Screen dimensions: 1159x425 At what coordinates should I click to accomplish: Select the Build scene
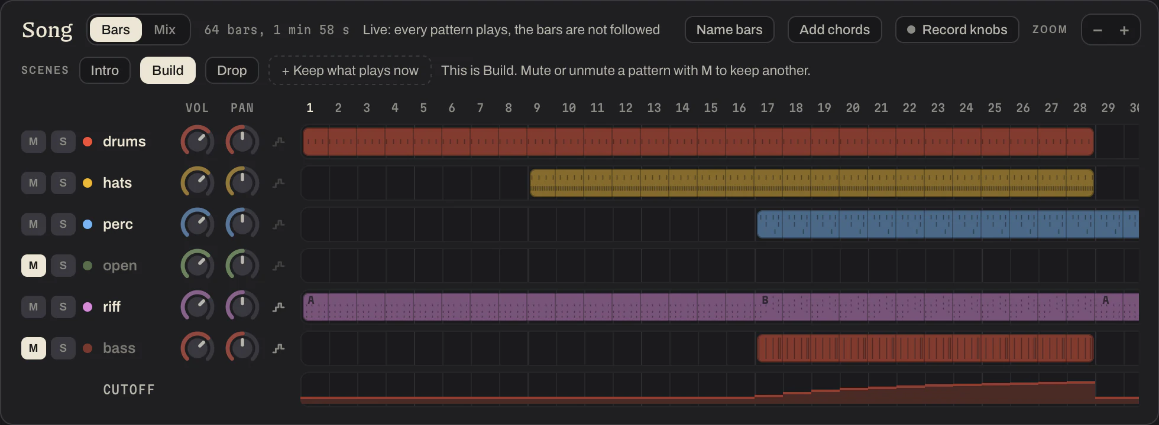tap(168, 70)
